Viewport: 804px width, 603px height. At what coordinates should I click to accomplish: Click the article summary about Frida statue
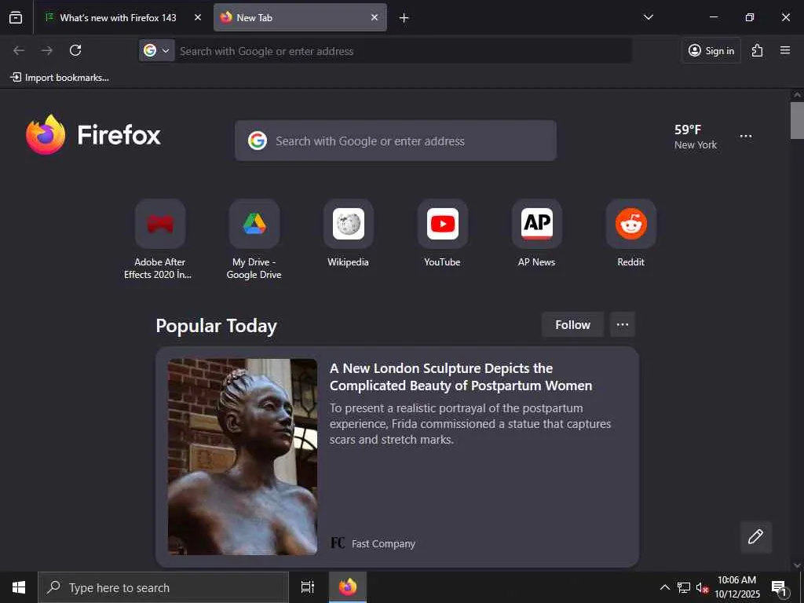click(470, 423)
